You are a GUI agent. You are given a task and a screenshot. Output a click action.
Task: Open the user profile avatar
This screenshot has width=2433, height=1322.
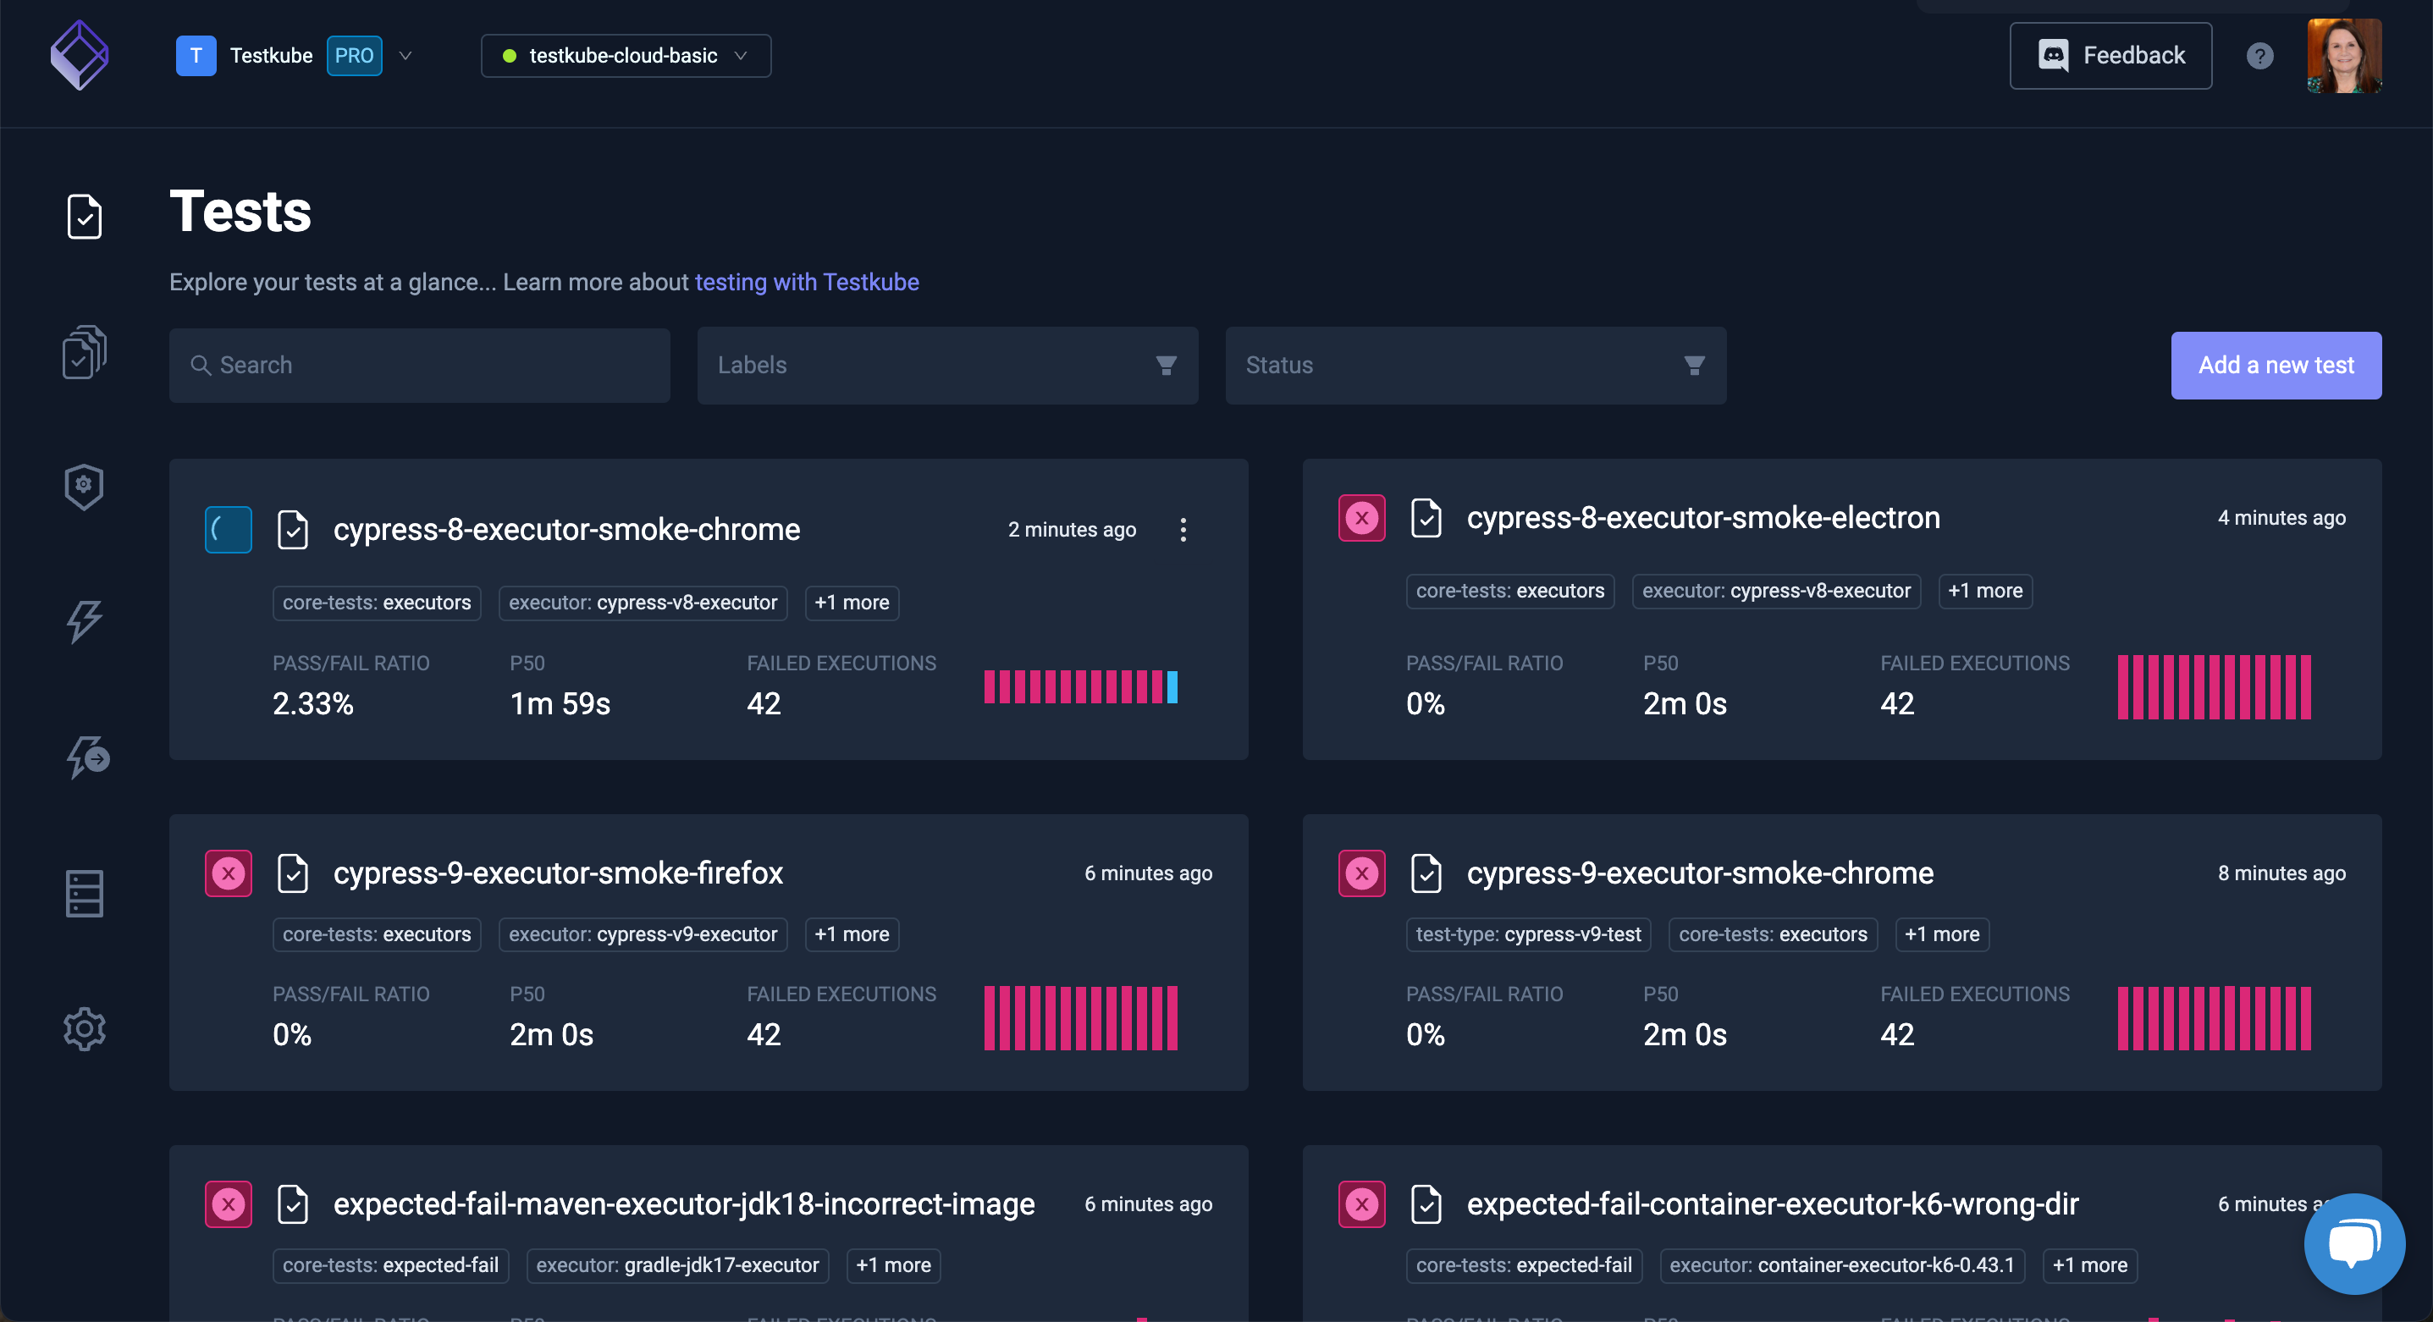pyautogui.click(x=2344, y=56)
